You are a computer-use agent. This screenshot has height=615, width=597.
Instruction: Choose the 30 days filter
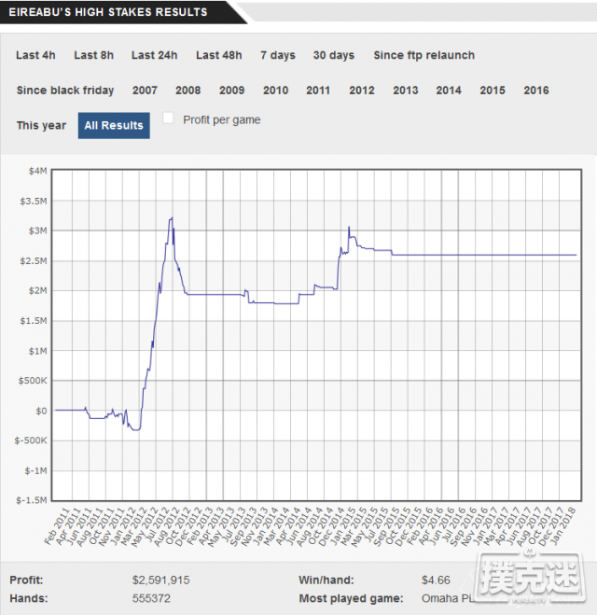pyautogui.click(x=334, y=55)
